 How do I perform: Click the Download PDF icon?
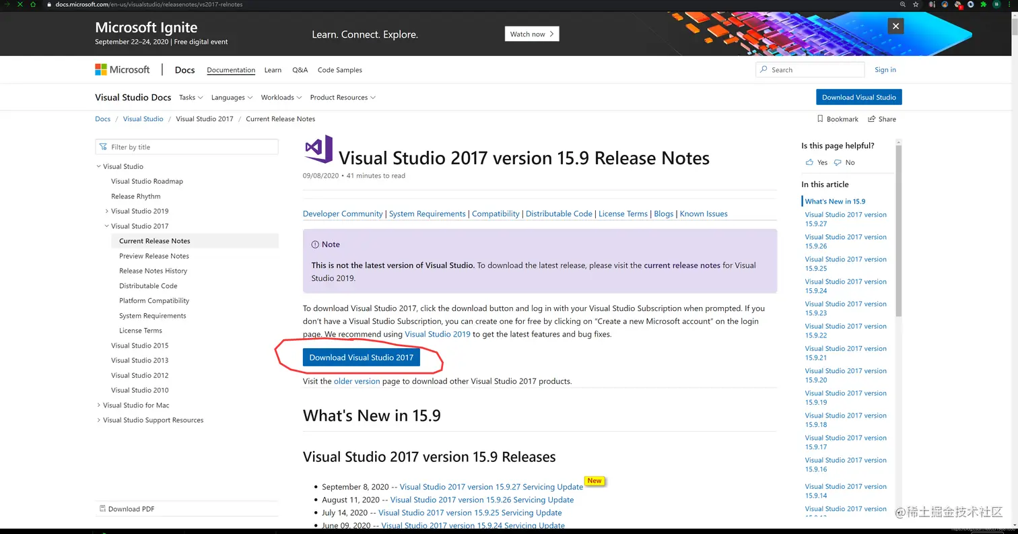[x=102, y=508]
